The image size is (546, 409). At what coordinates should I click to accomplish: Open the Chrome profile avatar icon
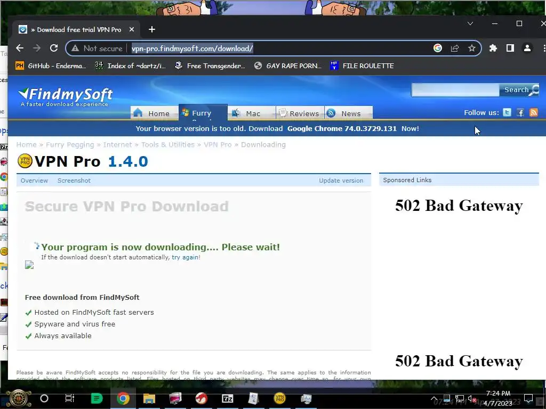527,48
